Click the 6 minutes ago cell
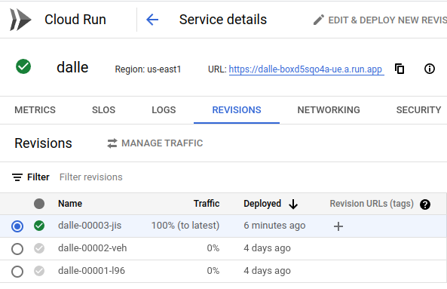447x289 pixels. 274,226
